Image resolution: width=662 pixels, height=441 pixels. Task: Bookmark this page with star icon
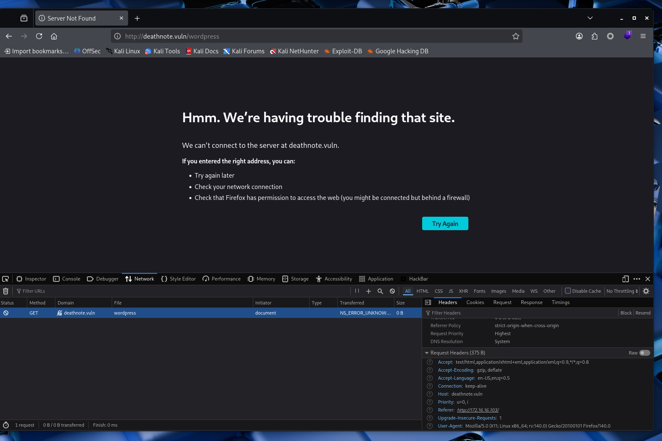coord(516,37)
